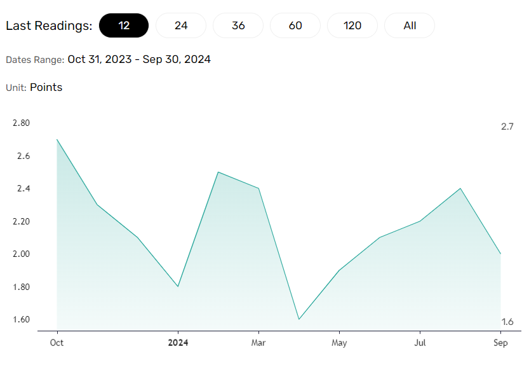
Task: Click the Oct data point at 2.7
Action: pos(57,139)
